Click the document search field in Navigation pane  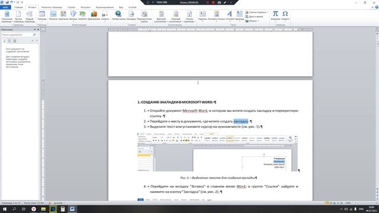click(x=17, y=35)
